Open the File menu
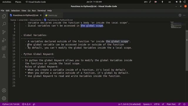The height and width of the screenshot is (106, 188). [x=2, y=11]
